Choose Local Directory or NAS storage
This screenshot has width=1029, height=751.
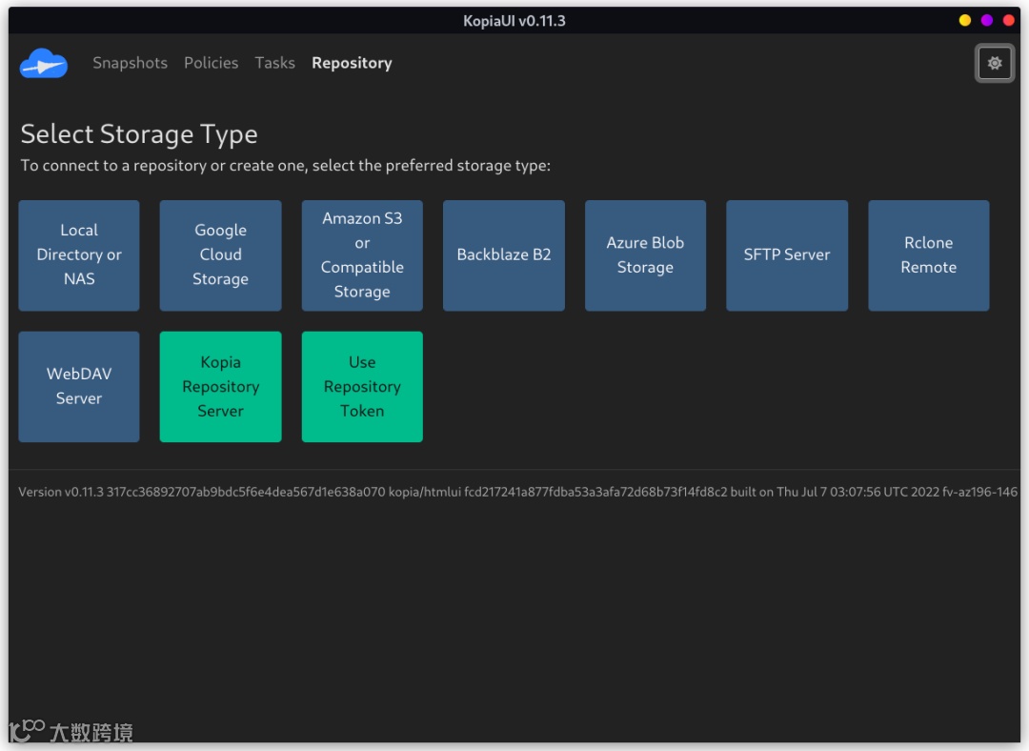coord(79,255)
